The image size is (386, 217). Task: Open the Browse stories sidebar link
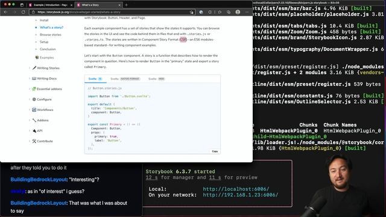(51, 35)
